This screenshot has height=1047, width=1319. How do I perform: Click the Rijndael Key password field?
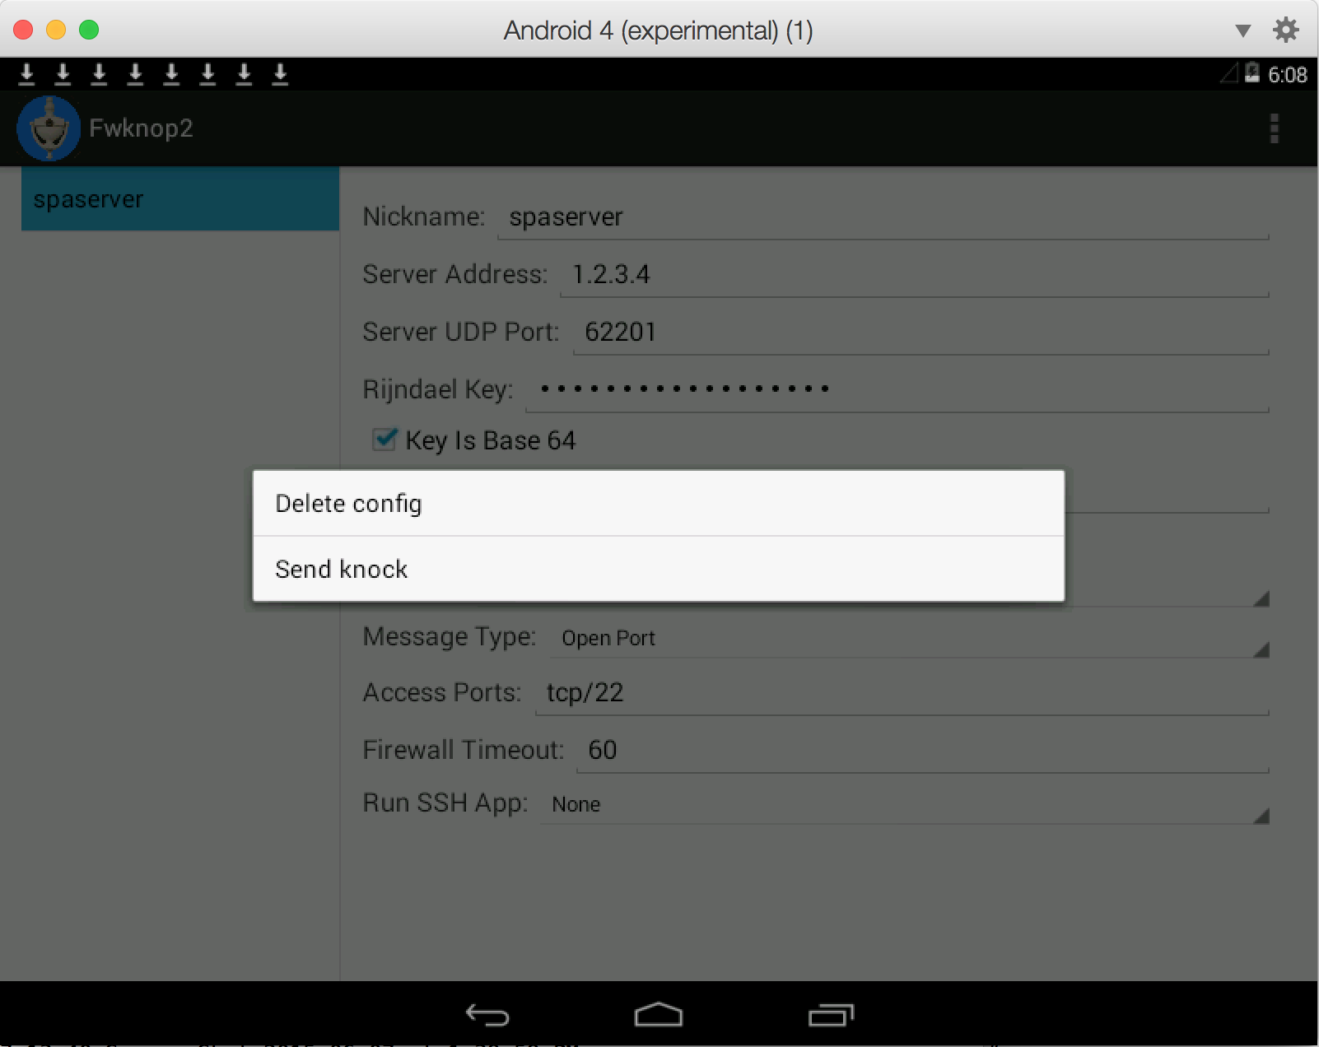click(823, 389)
